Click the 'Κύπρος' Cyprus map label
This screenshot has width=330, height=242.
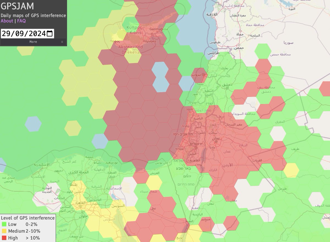(x=134, y=27)
